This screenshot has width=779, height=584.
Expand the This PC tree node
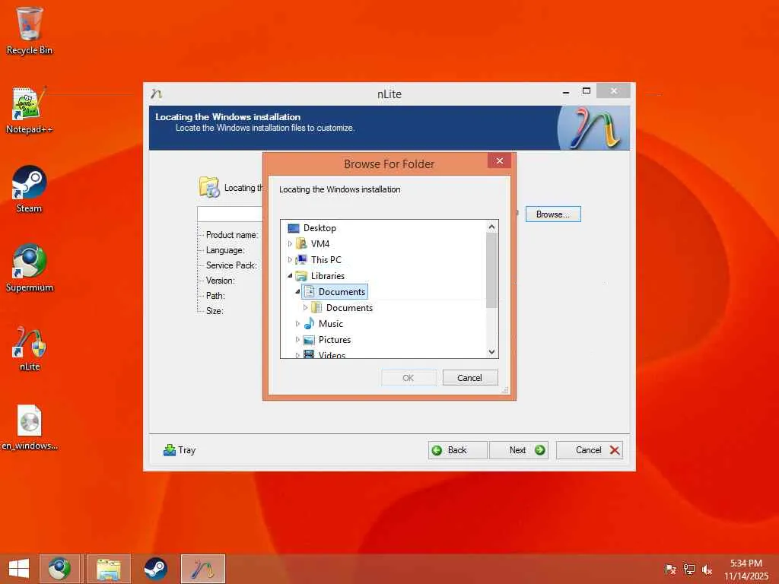point(290,260)
